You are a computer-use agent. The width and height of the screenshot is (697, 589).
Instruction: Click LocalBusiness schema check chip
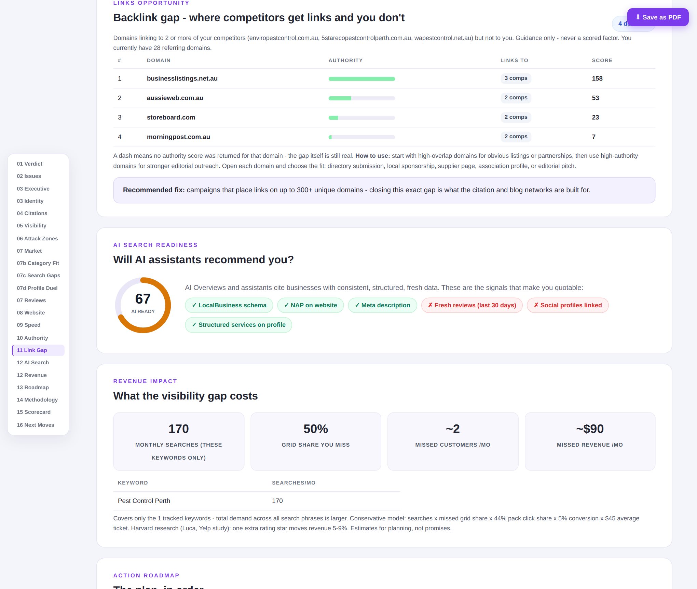click(229, 305)
